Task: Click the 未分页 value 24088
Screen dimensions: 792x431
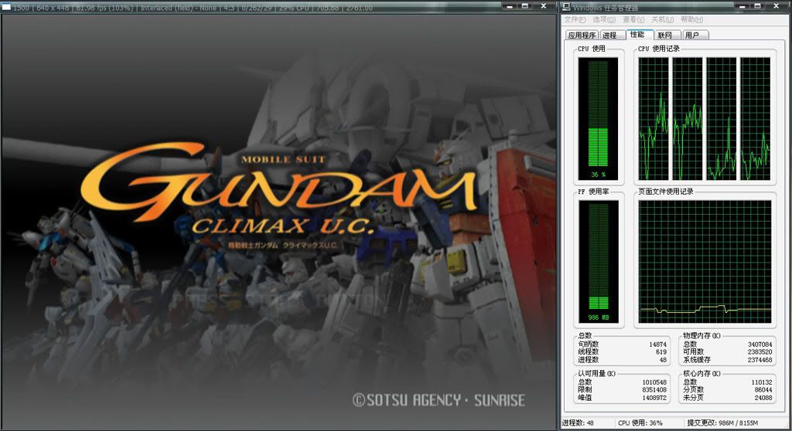Action: tap(763, 398)
